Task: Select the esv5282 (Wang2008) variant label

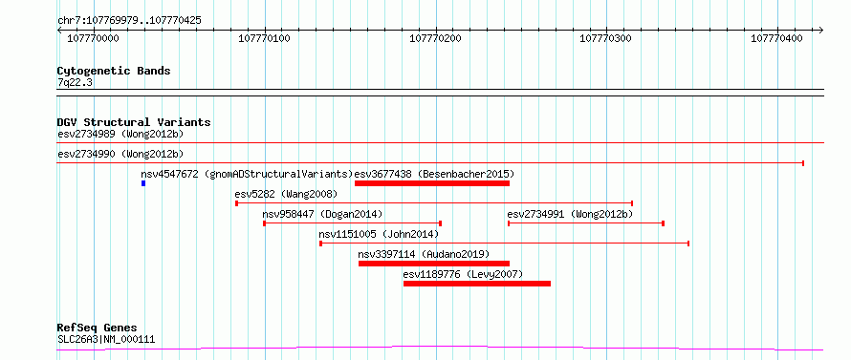Action: pyautogui.click(x=286, y=194)
